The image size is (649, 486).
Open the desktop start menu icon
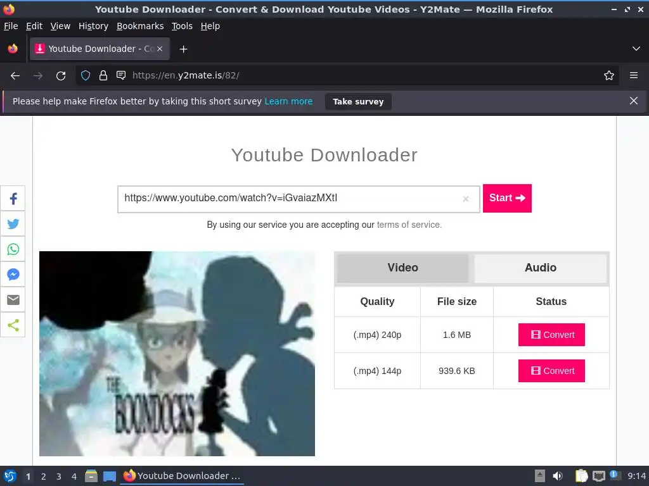pyautogui.click(x=10, y=476)
